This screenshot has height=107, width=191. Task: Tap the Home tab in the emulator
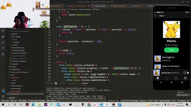[x=158, y=78]
